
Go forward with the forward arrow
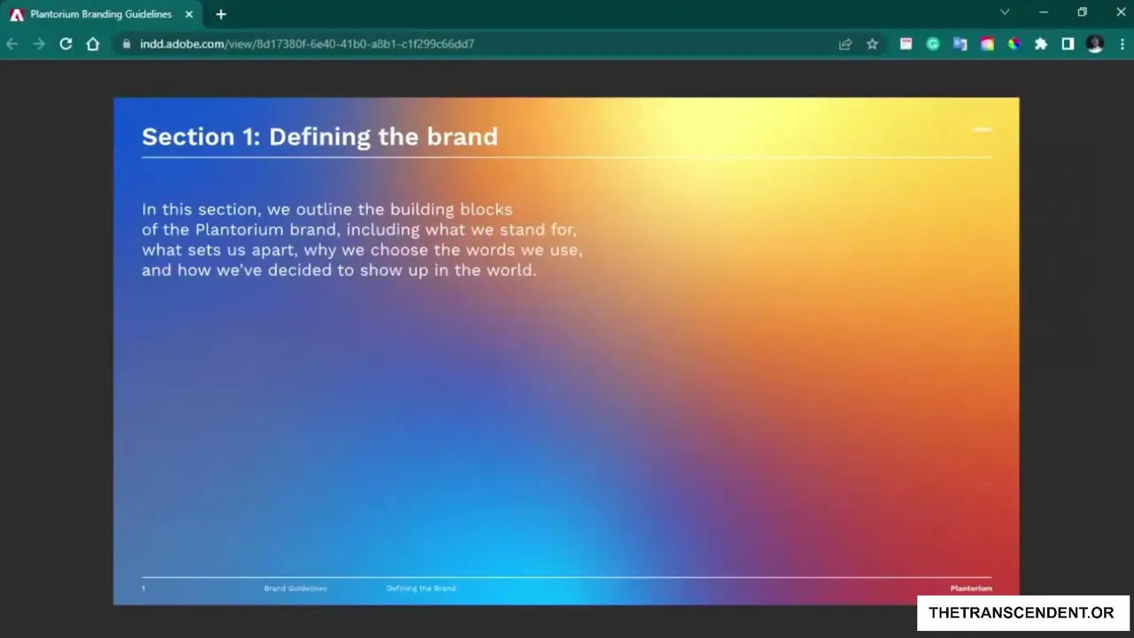39,43
